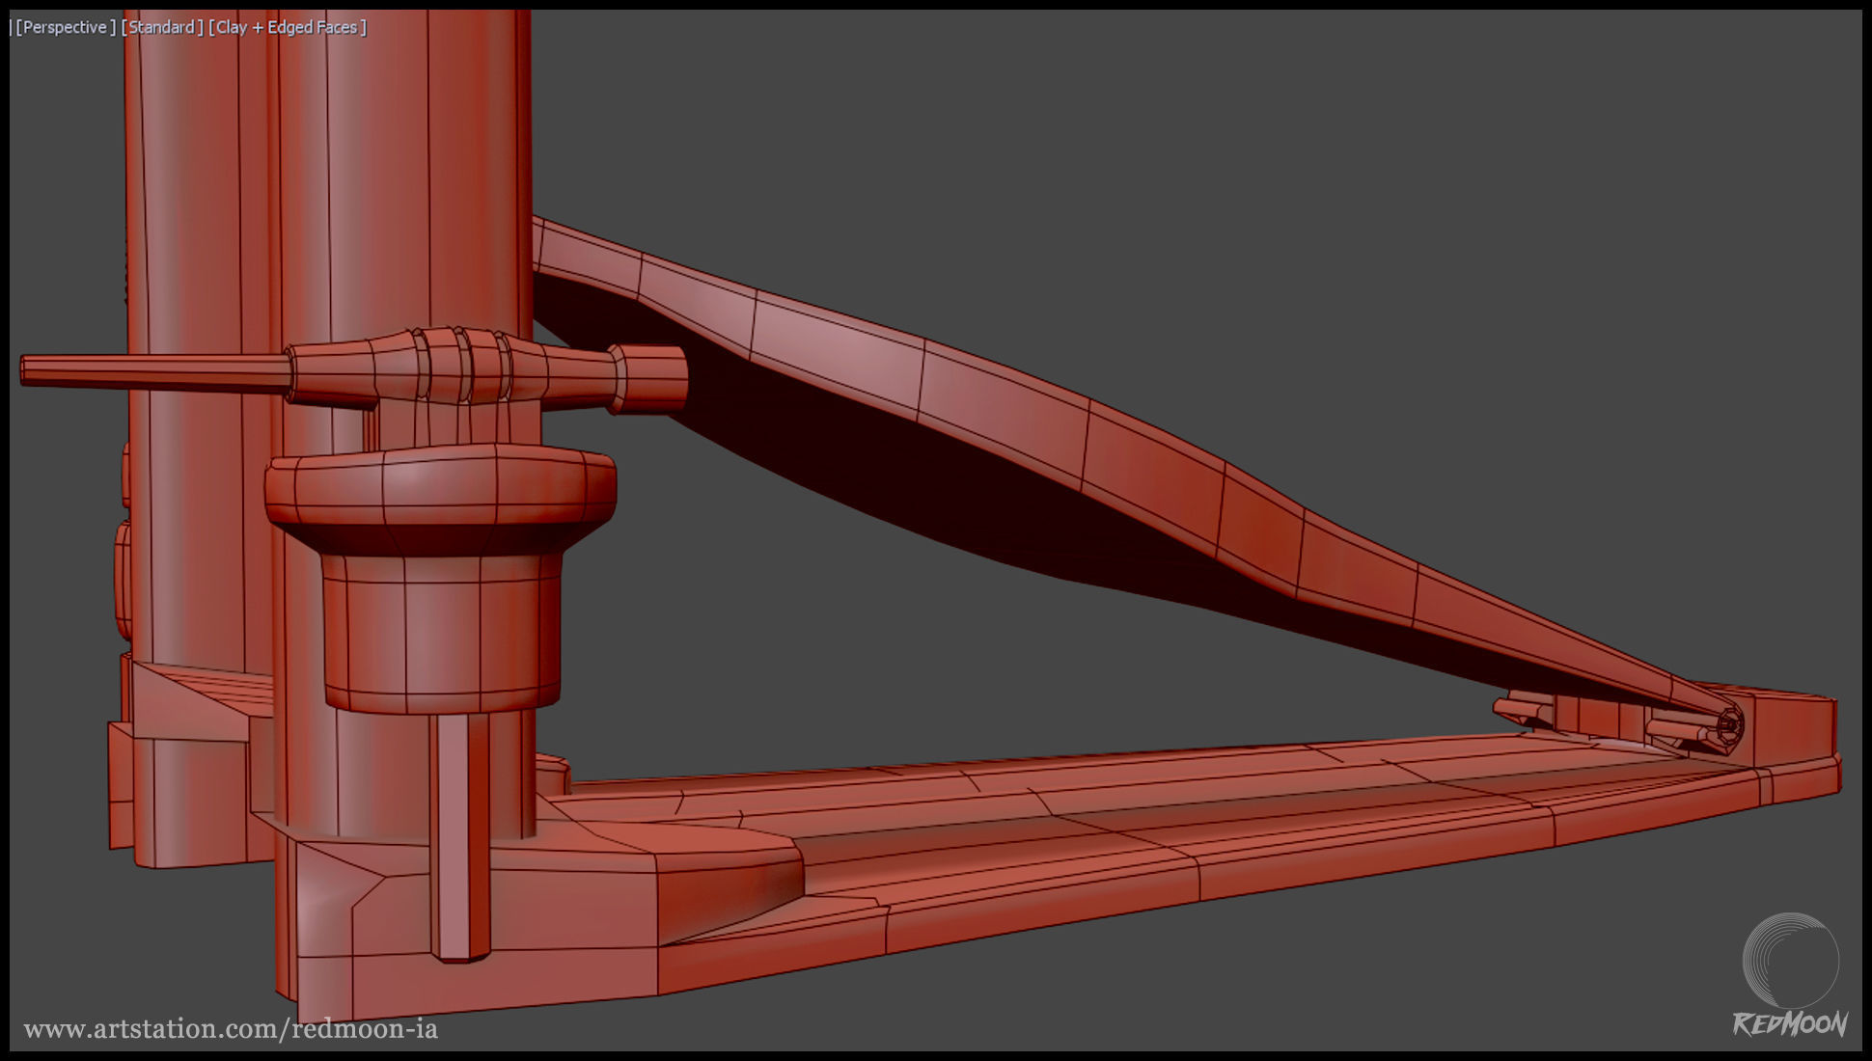Click the artstation.com/redmoon-ia link text
Viewport: 1872px width, 1061px height.
231,1029
